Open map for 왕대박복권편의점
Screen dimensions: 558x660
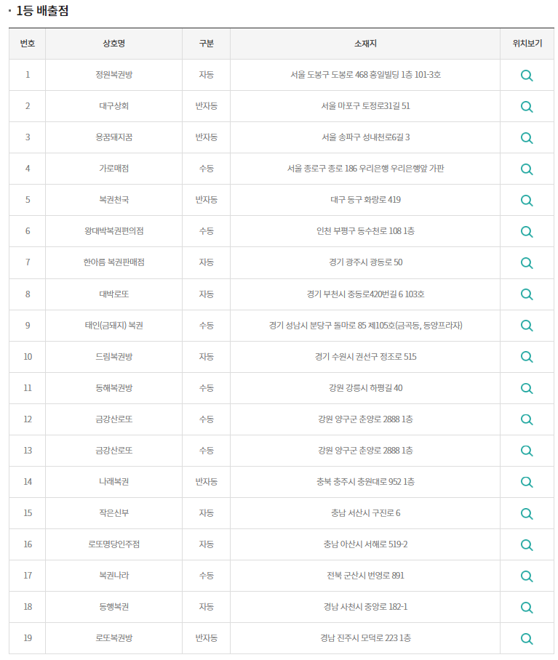[527, 231]
